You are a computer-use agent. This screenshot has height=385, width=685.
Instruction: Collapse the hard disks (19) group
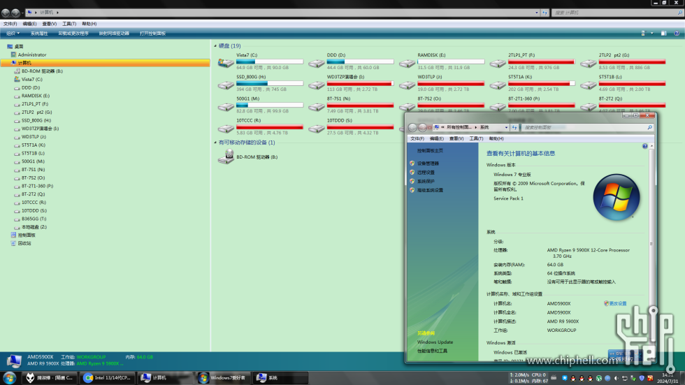(x=215, y=46)
